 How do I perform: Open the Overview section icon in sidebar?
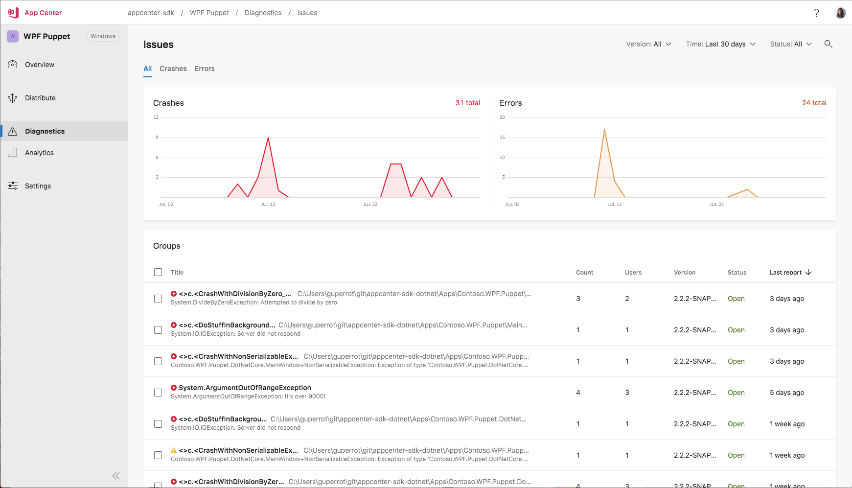pyautogui.click(x=13, y=65)
